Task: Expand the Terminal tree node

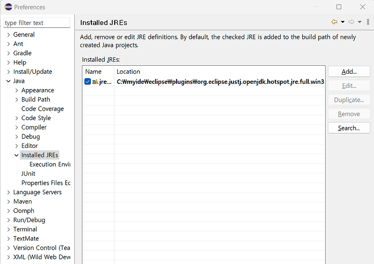Action: pos(8,230)
